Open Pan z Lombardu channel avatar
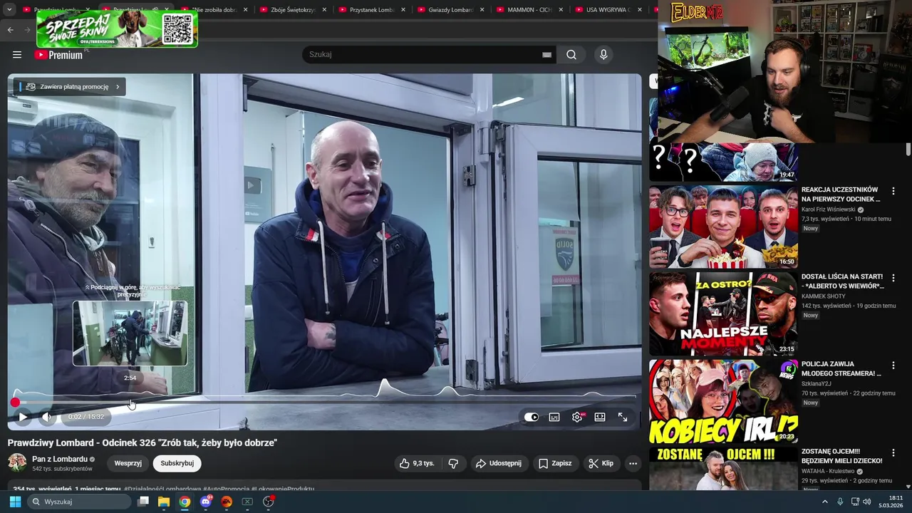Viewport: 912px width, 513px height. pos(17,462)
